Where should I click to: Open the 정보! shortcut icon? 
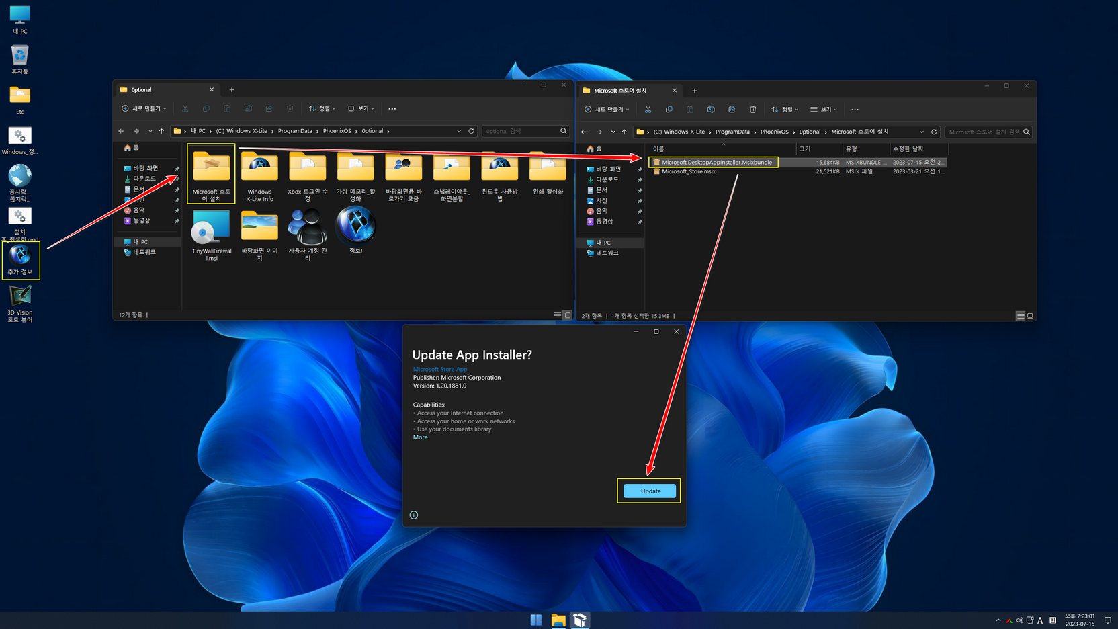(x=355, y=231)
